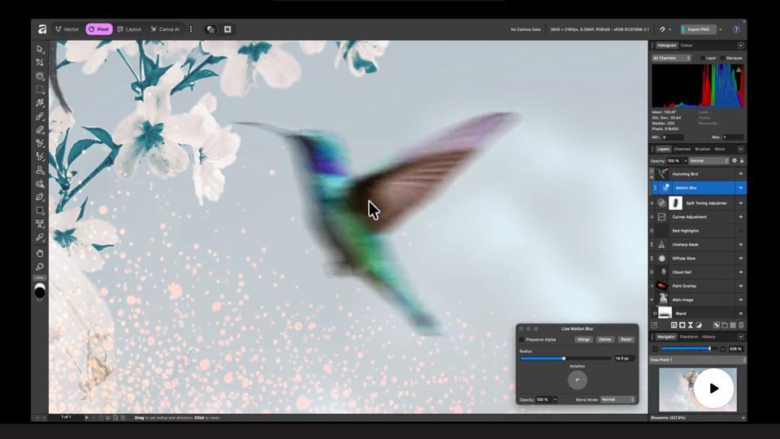Click the Navigator preview thumbnail
Screen dimensions: 780x439
(x=698, y=389)
